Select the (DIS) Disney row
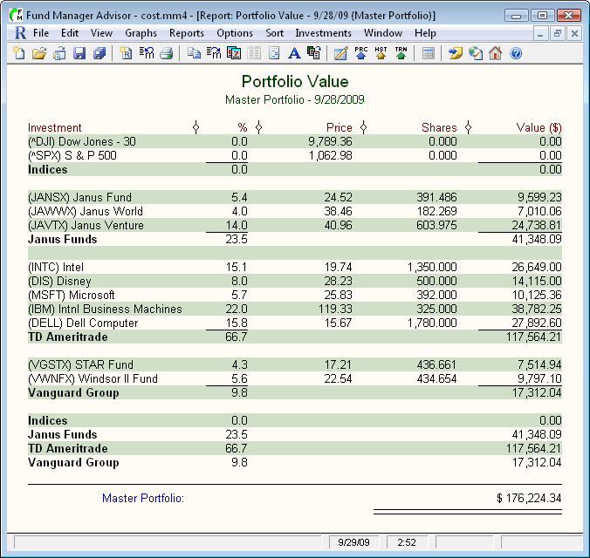This screenshot has width=590, height=558. pyautogui.click(x=295, y=281)
